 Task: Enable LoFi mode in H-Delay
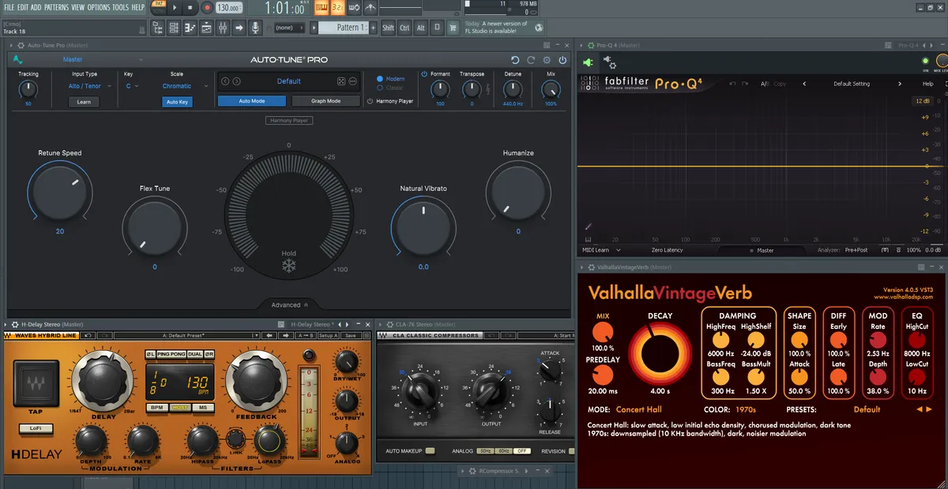[35, 428]
